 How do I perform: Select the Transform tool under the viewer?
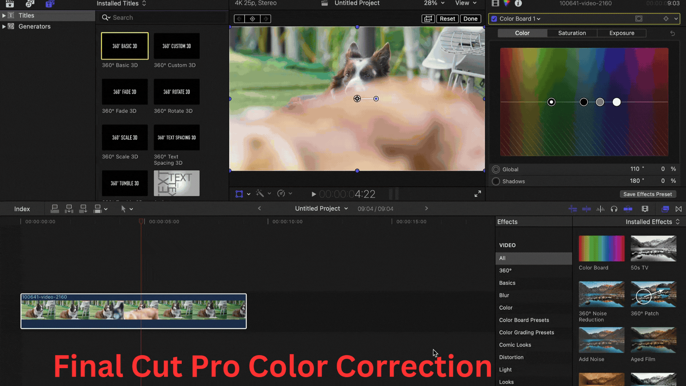(239, 194)
